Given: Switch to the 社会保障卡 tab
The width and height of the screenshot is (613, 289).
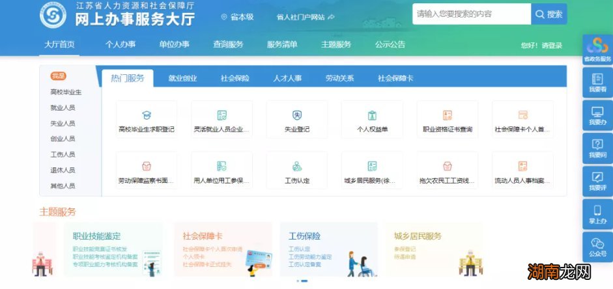Looking at the screenshot, I should (395, 78).
